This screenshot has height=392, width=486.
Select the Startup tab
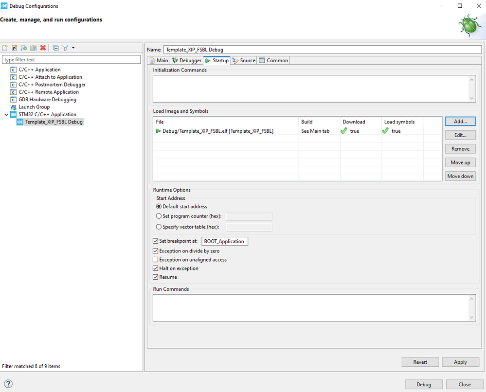coord(216,60)
